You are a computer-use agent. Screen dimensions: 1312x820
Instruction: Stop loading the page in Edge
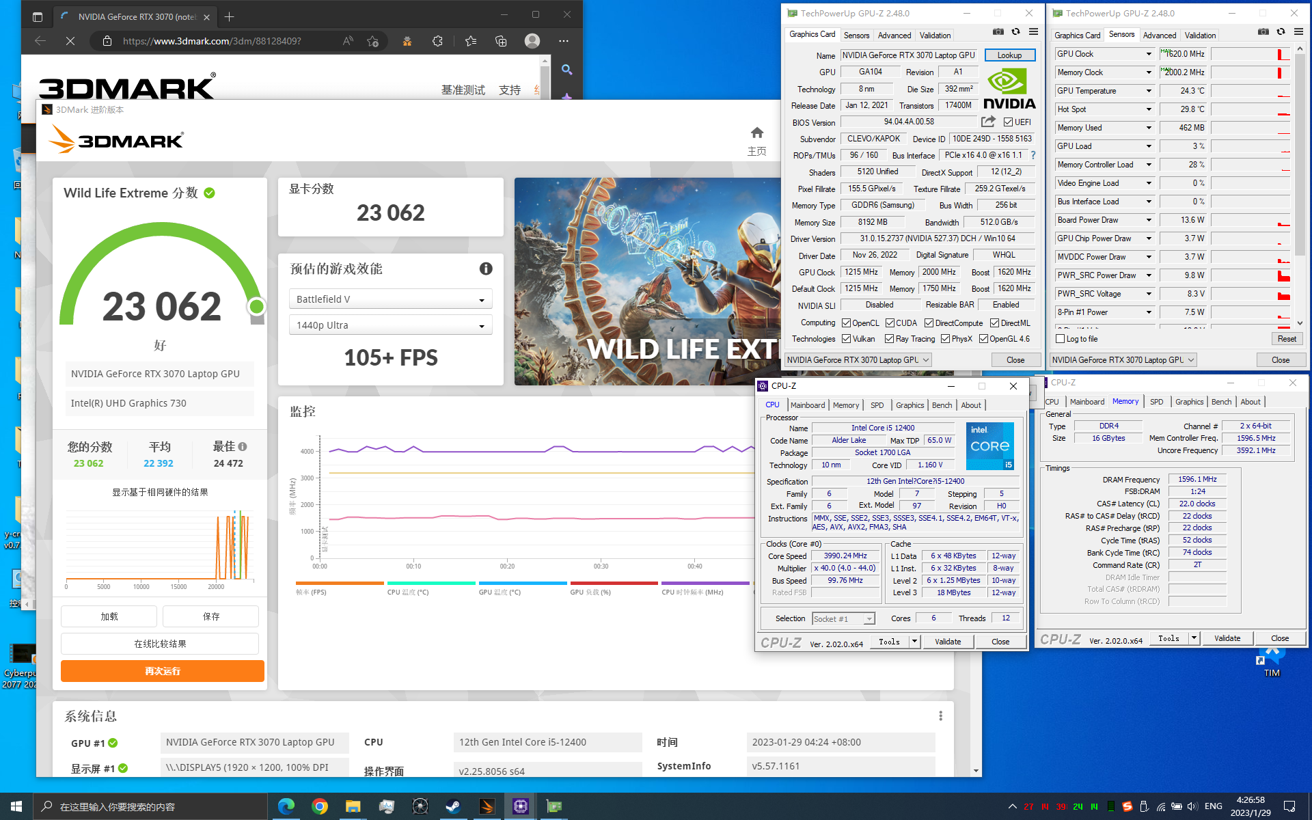[70, 41]
